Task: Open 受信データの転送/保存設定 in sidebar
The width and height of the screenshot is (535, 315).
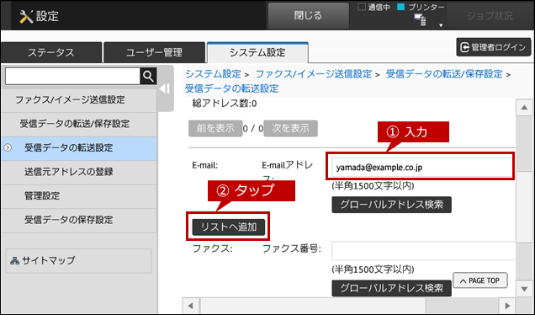Action: 79,124
